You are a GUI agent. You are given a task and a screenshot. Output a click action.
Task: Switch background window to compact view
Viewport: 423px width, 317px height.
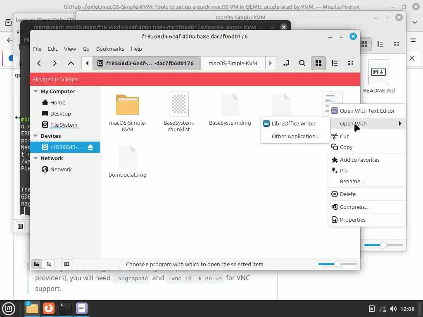pos(396,44)
